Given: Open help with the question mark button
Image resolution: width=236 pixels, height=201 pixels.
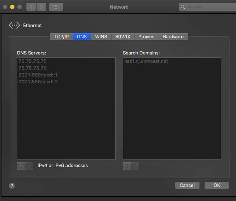Looking at the screenshot, I should pos(12,186).
